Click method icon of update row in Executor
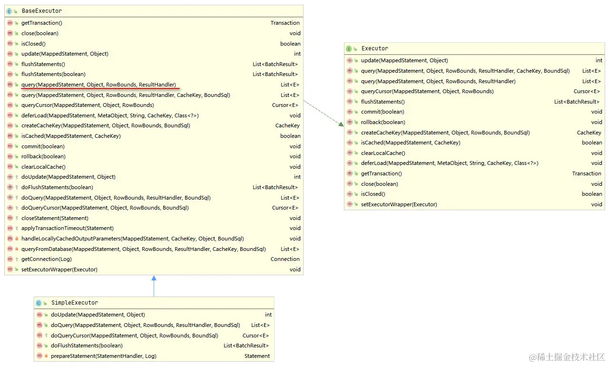Viewport: 608px width, 365px height. pyautogui.click(x=350, y=60)
